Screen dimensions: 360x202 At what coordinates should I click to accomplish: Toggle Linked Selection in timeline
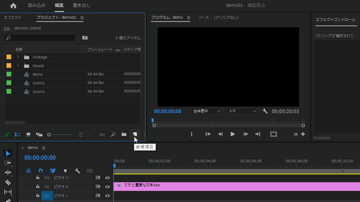tap(53, 171)
